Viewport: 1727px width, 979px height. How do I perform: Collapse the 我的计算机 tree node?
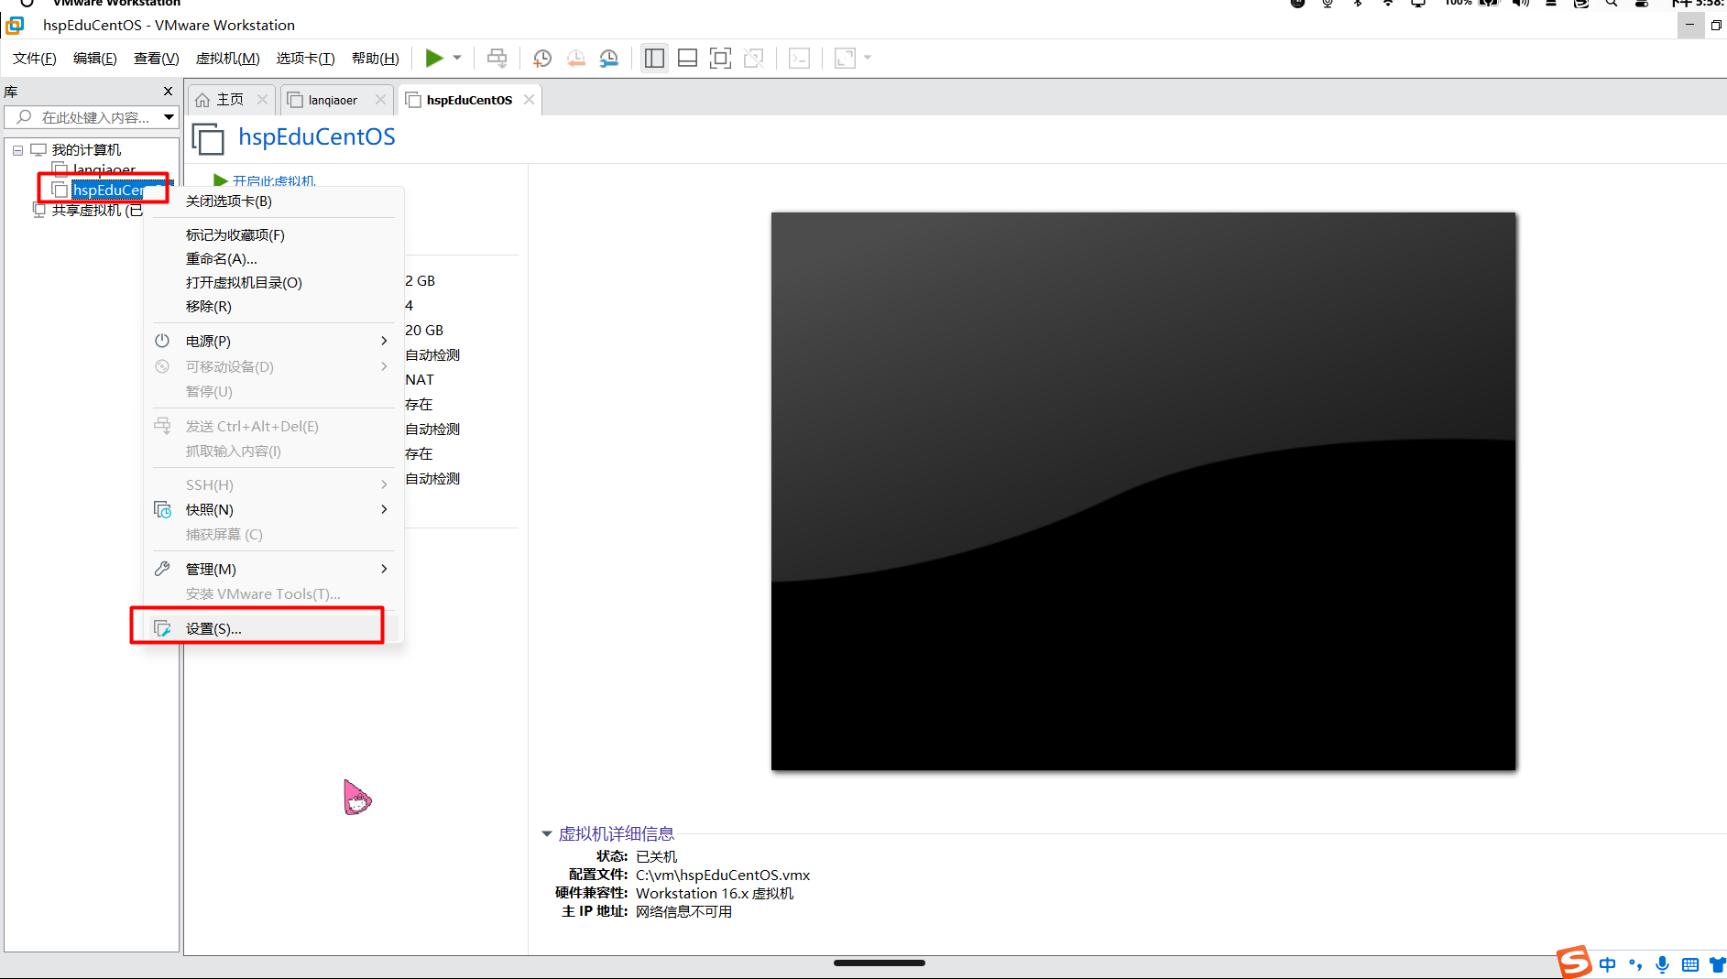[17, 150]
